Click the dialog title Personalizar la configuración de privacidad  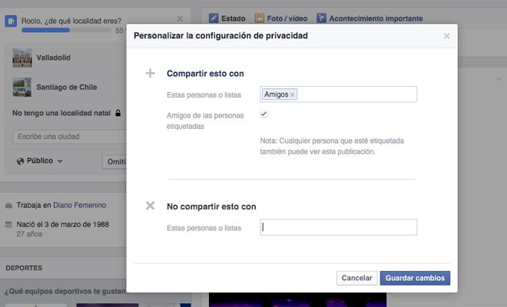[220, 35]
